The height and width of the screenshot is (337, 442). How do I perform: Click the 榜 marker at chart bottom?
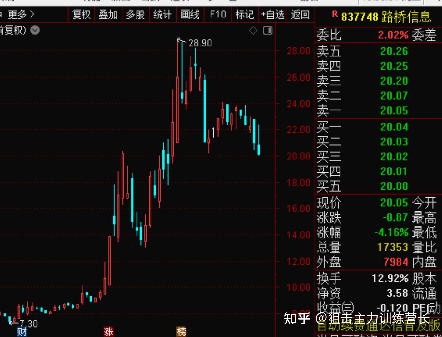pyautogui.click(x=181, y=331)
